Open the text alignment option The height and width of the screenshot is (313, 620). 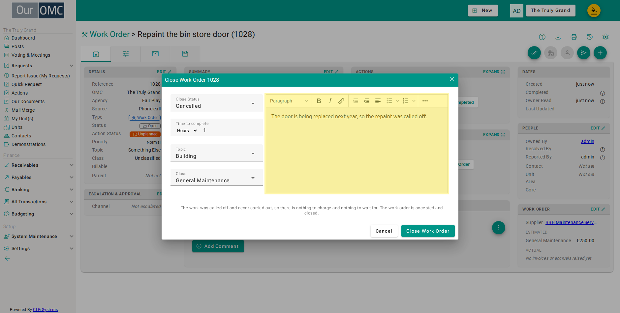coord(378,101)
